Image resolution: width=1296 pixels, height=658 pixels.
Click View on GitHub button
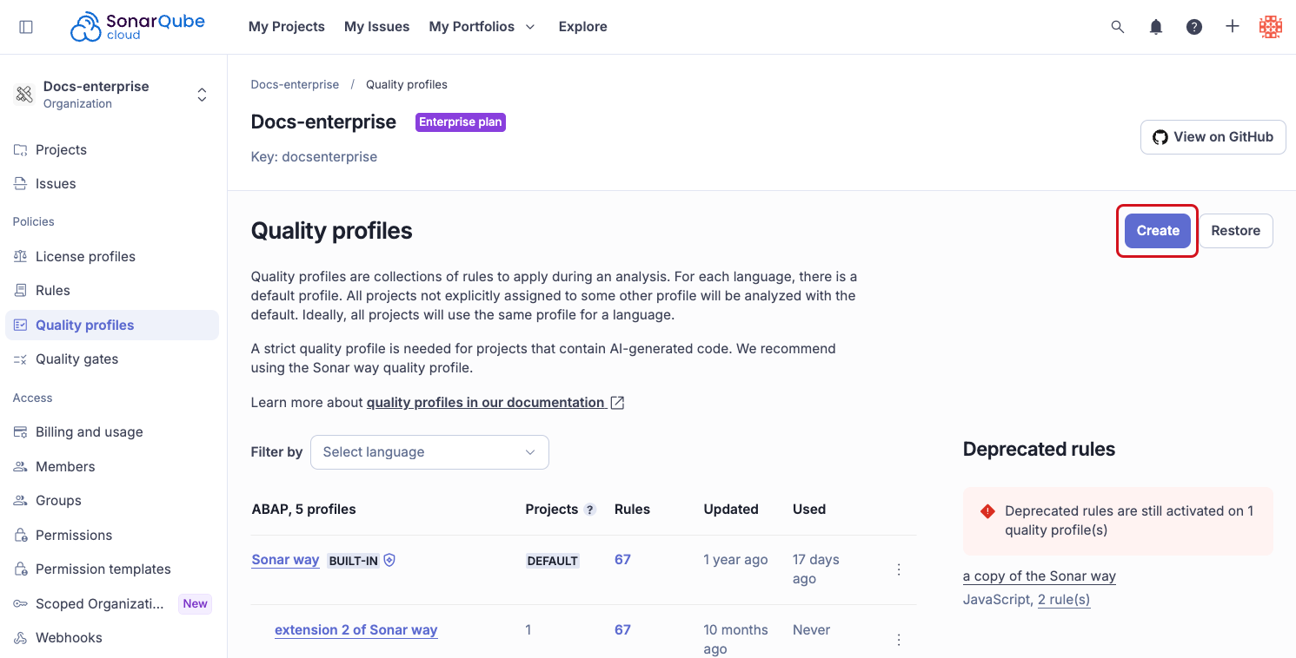pyautogui.click(x=1213, y=137)
